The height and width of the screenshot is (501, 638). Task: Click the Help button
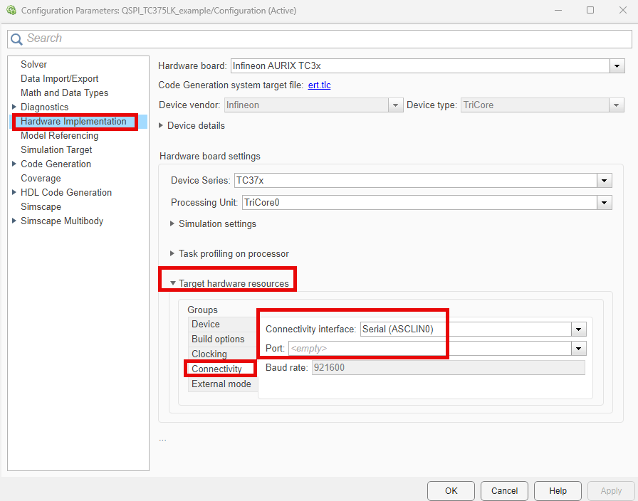point(558,491)
